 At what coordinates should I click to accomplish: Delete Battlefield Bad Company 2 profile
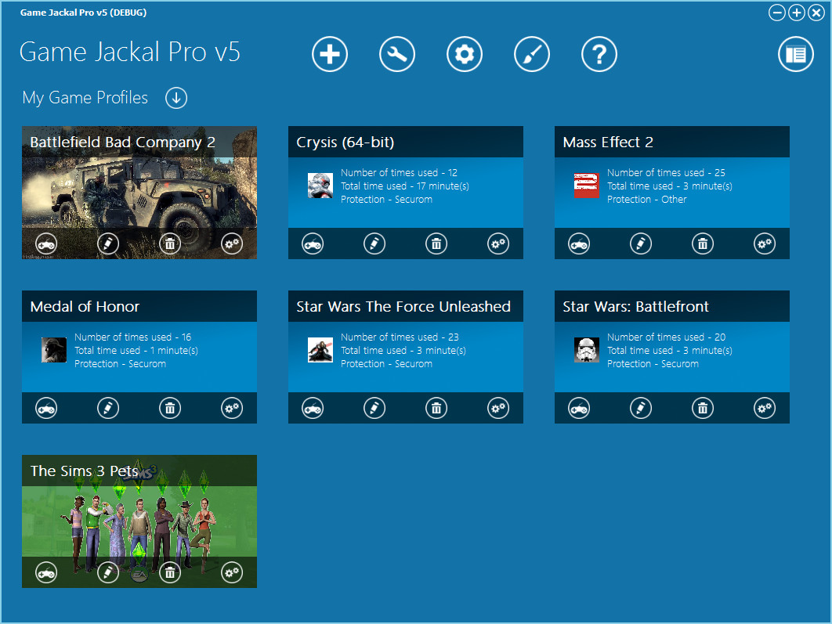coord(170,243)
